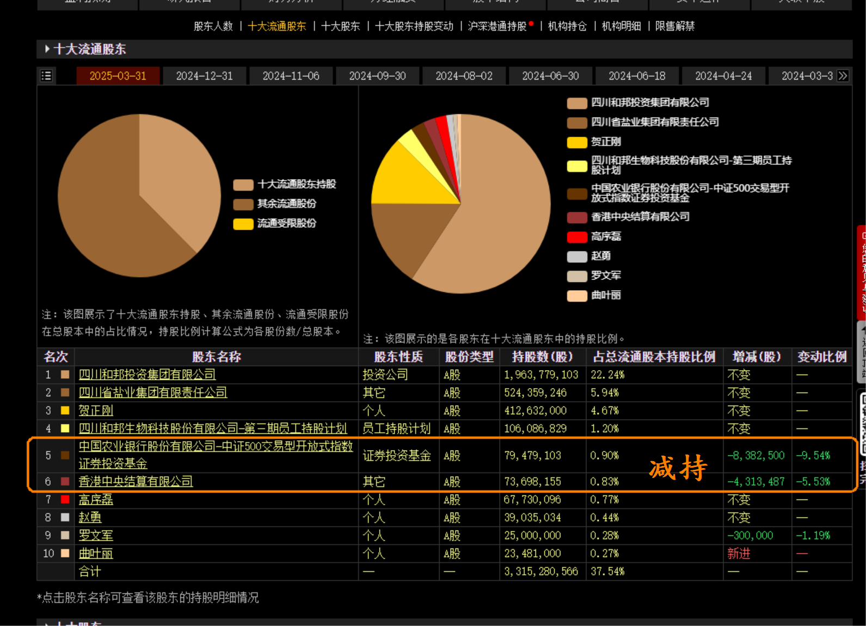
Task: Click the yellow 贺正刚 legend swatch
Action: (577, 143)
